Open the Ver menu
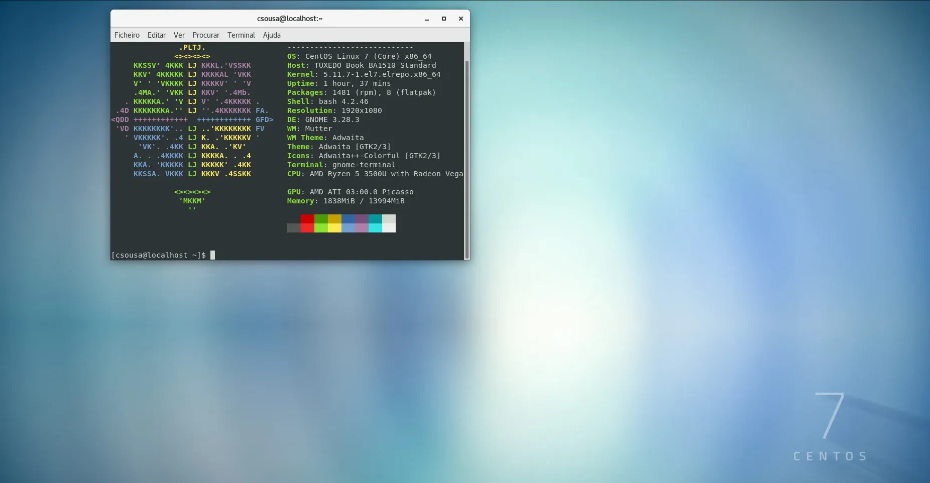This screenshot has height=483, width=930. (179, 35)
